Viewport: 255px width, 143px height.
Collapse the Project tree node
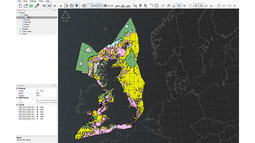(x=18, y=13)
